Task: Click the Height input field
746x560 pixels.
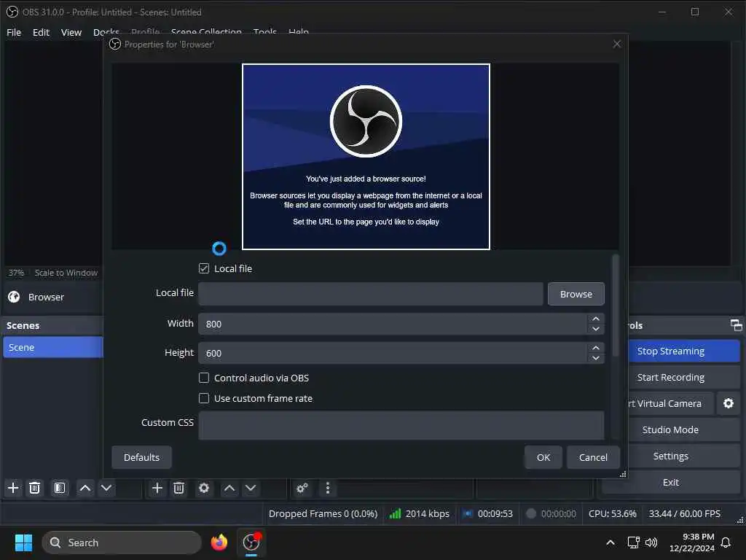Action: 393,354
